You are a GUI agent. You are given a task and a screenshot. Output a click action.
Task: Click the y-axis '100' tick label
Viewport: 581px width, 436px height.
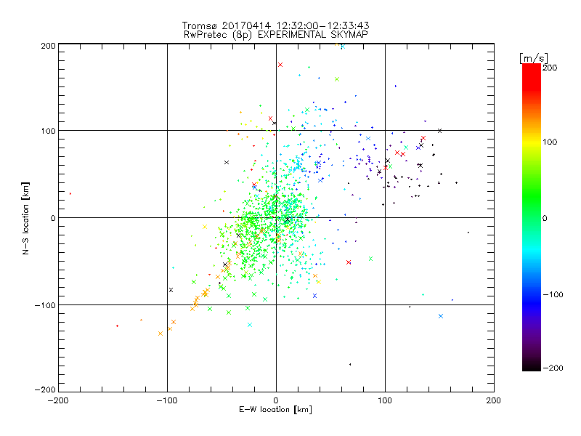[x=48, y=131]
